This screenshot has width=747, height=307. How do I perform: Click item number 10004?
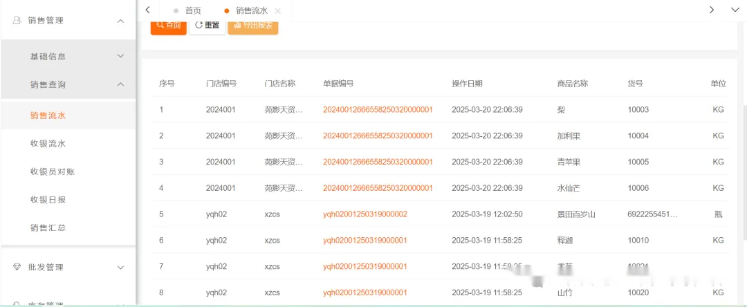pyautogui.click(x=638, y=136)
